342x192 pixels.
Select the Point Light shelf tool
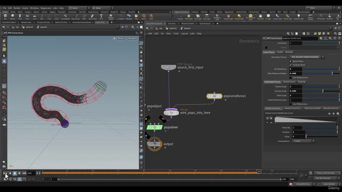pos(189,17)
